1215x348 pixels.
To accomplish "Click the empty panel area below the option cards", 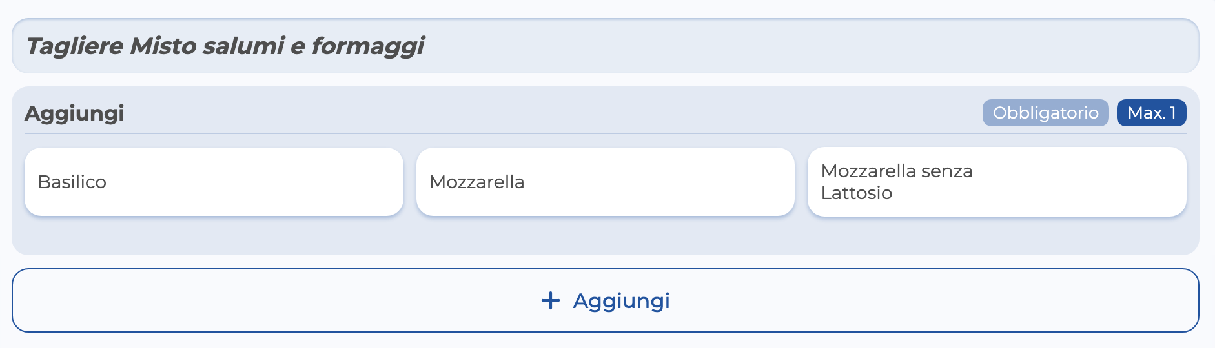I will (605, 236).
